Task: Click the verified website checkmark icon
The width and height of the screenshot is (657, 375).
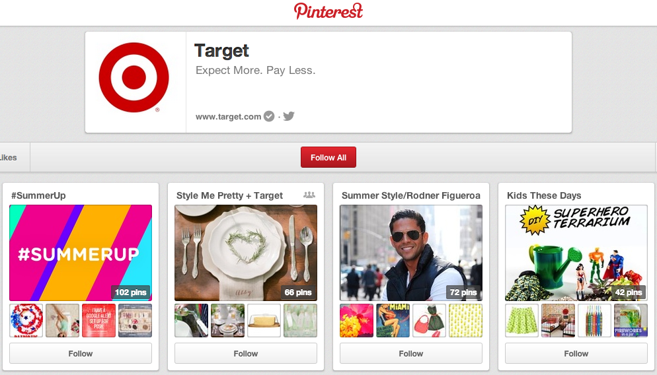Action: coord(269,116)
